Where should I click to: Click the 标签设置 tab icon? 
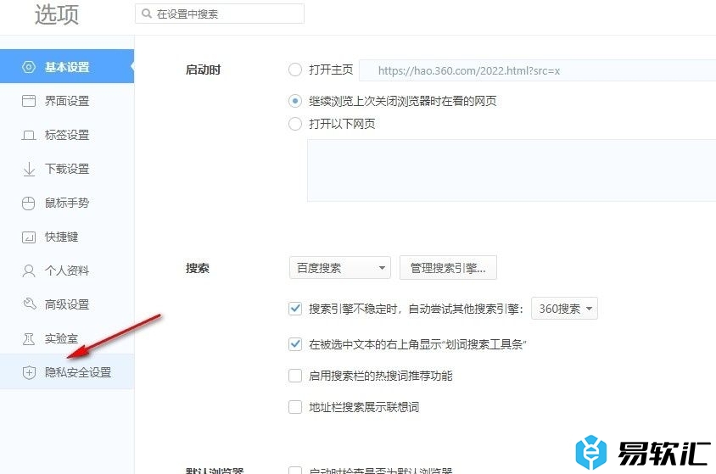click(x=28, y=135)
